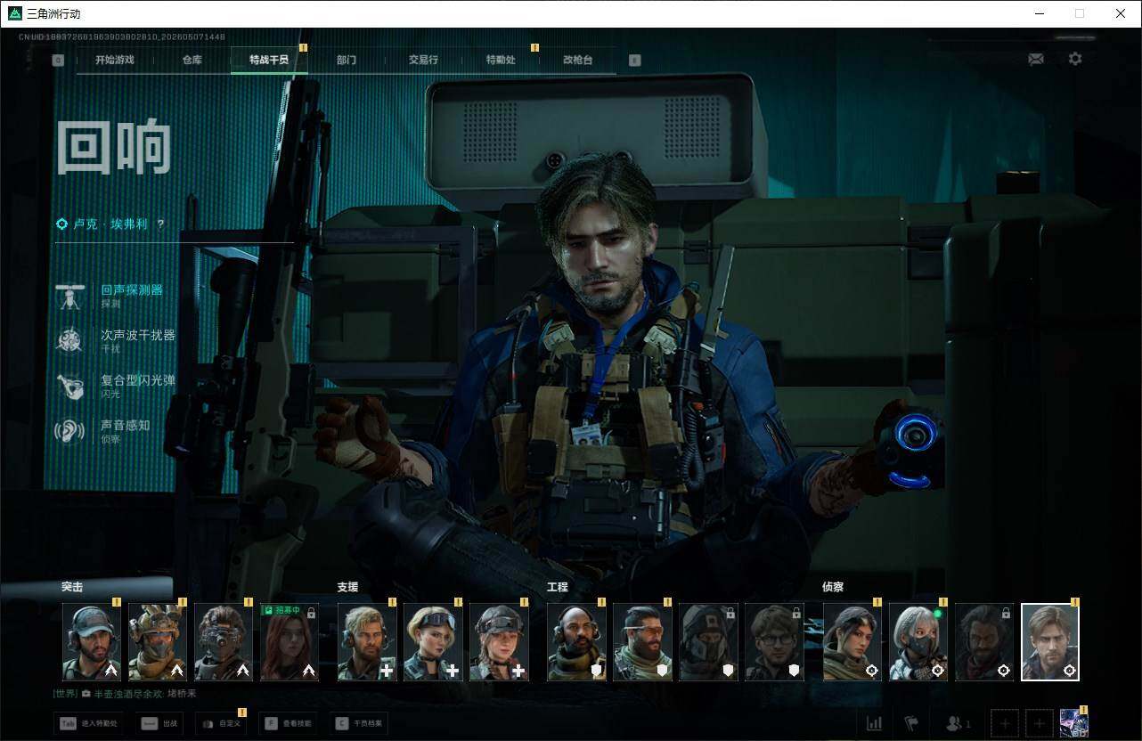Click the 支援 class heading
Screen dimensions: 1142x741
[347, 587]
